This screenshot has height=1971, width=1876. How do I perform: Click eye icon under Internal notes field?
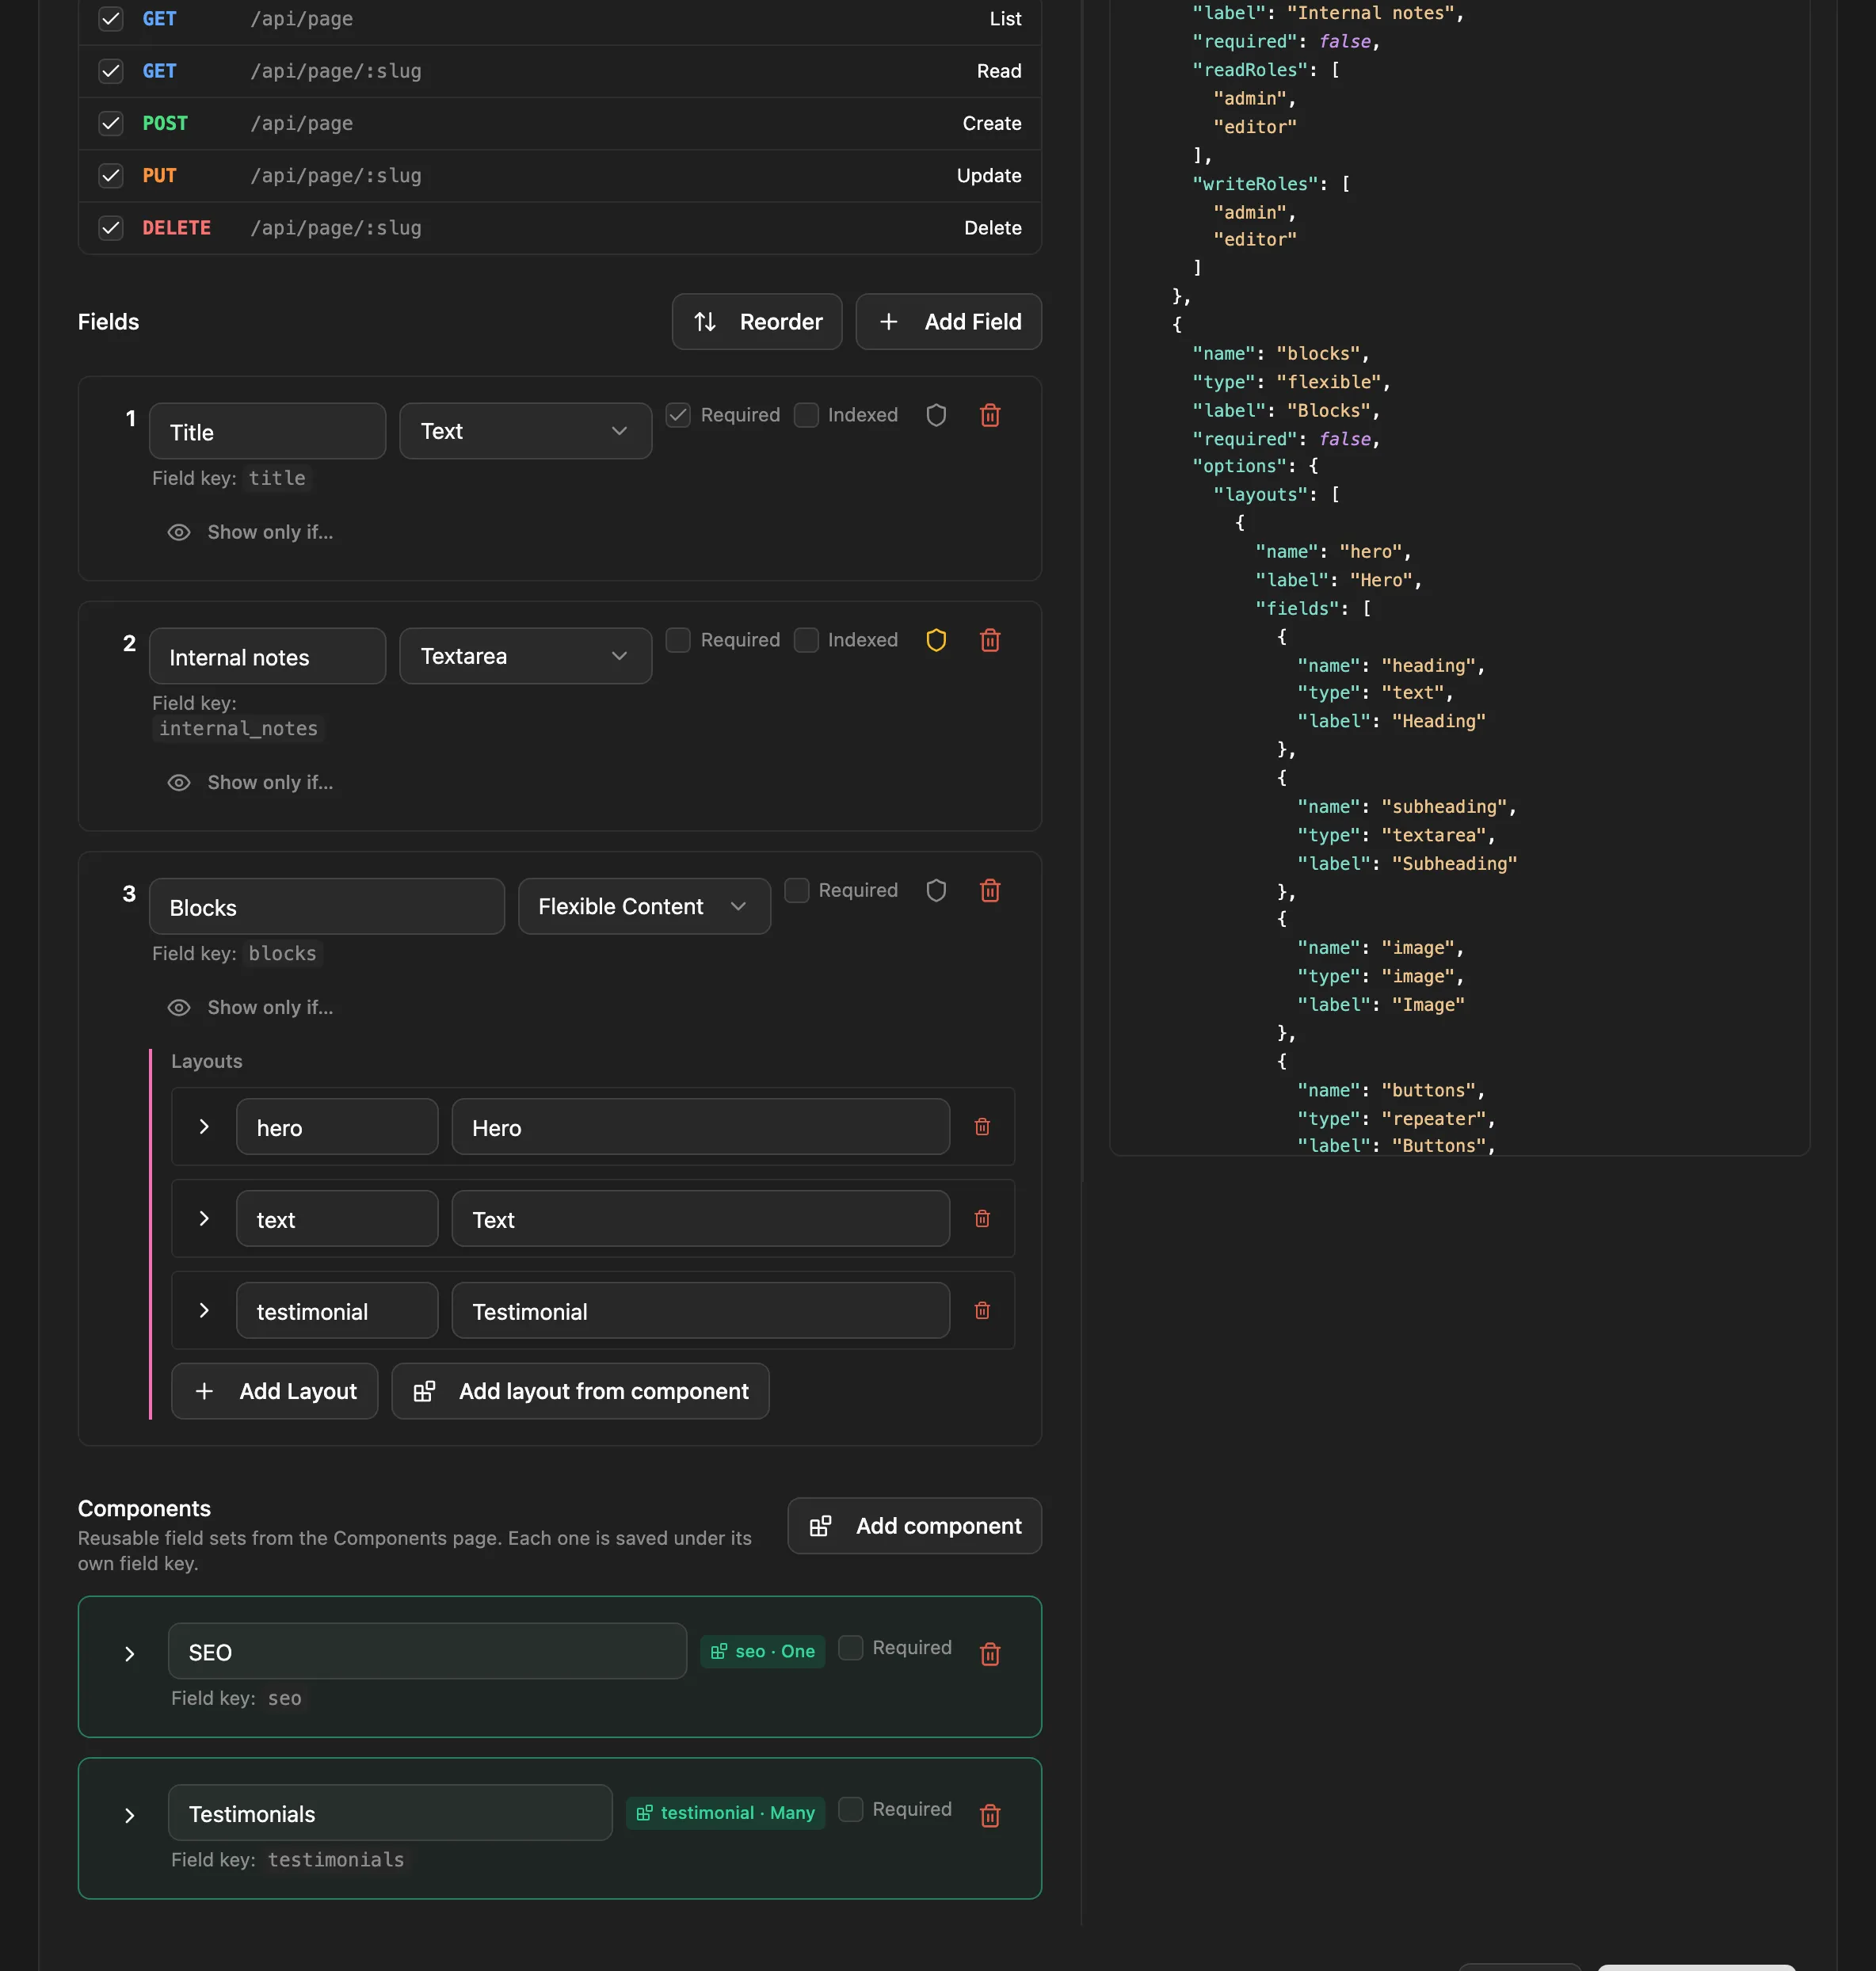click(179, 782)
